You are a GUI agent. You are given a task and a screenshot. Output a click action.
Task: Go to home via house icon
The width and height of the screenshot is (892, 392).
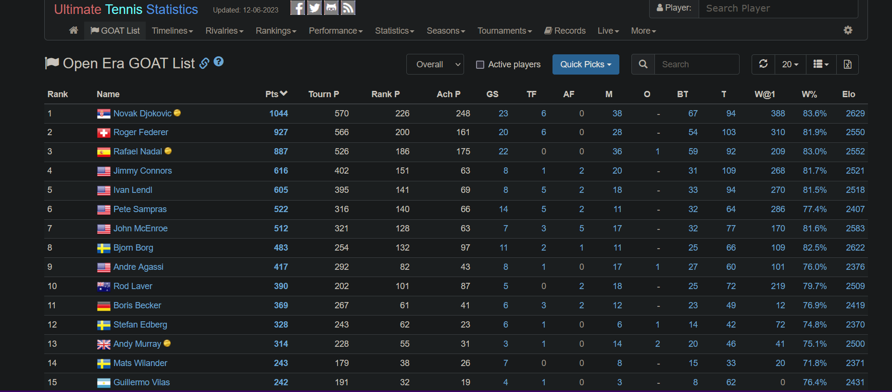pos(74,30)
